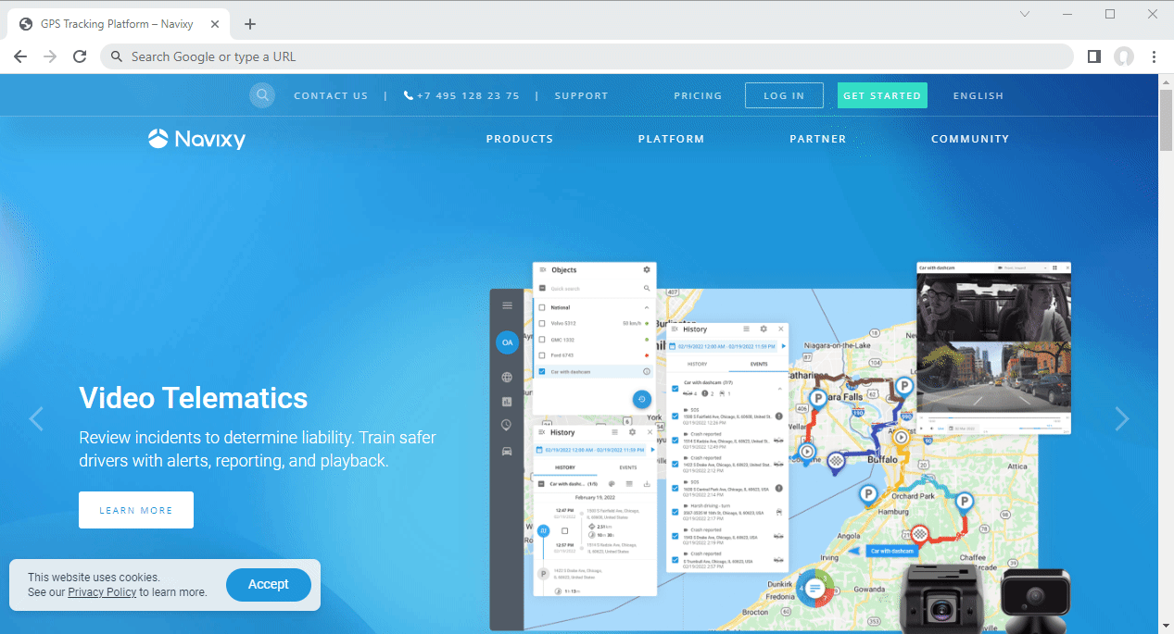Open the CONTACT US link
The image size is (1174, 634).
(x=331, y=95)
